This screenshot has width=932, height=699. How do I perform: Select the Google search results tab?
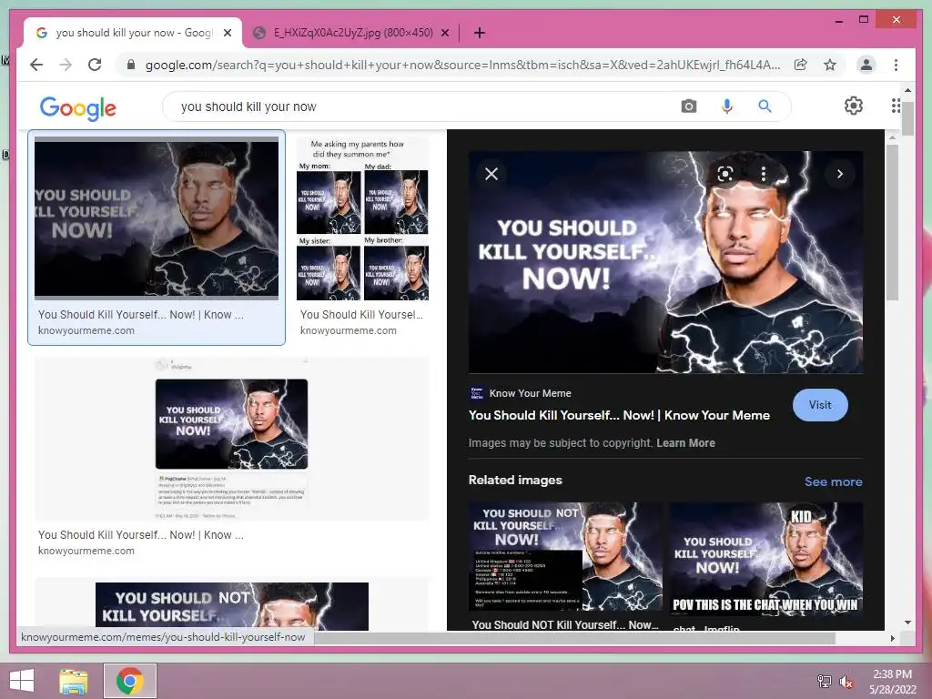[133, 33]
